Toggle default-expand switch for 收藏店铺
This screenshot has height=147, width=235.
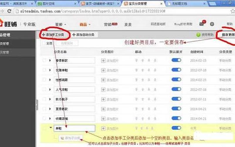[x=176, y=118]
